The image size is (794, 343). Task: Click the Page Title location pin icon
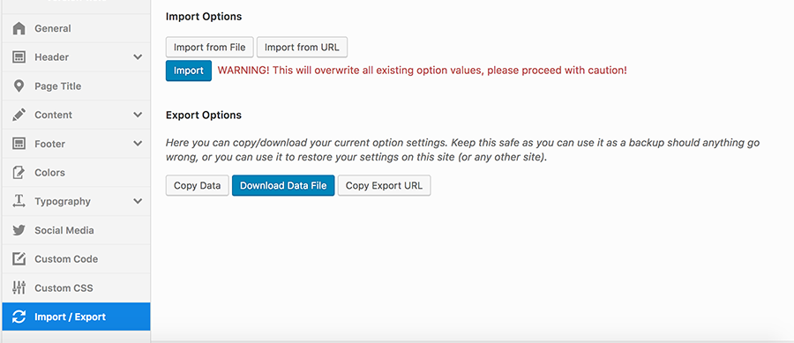pos(19,86)
